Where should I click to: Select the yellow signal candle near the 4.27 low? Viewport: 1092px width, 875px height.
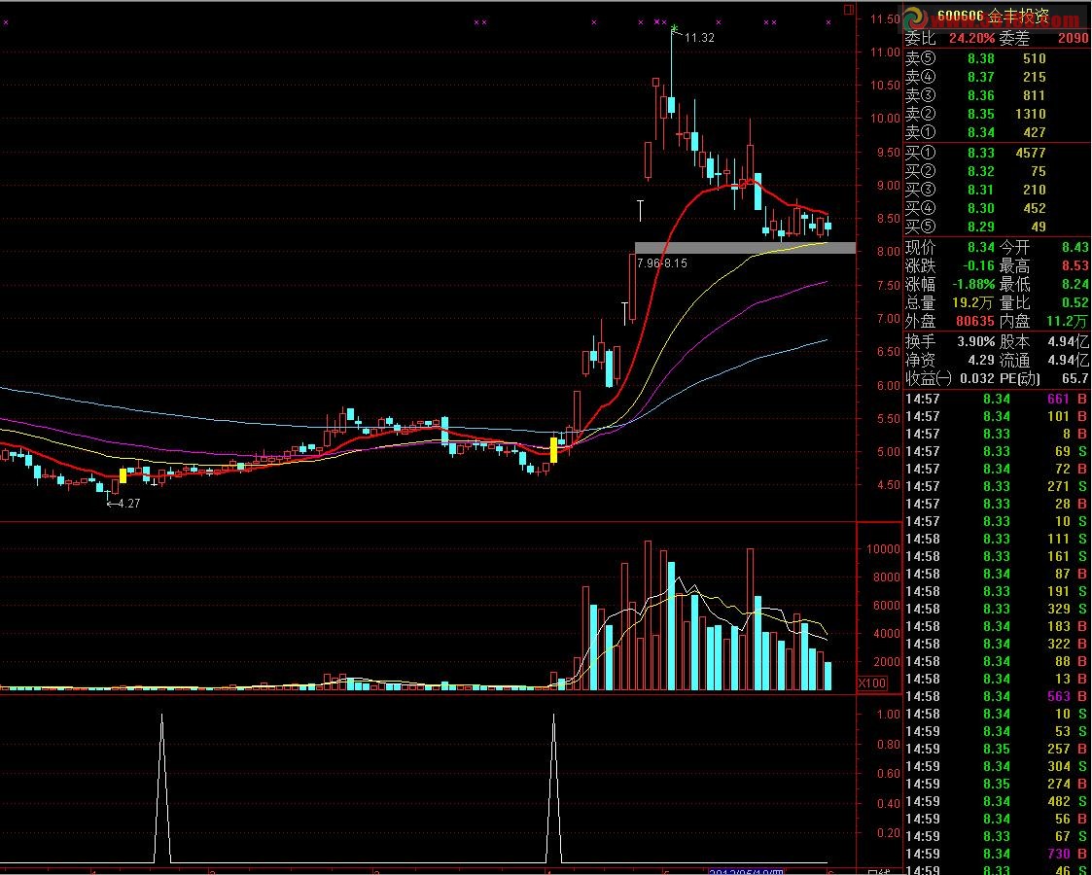(123, 475)
